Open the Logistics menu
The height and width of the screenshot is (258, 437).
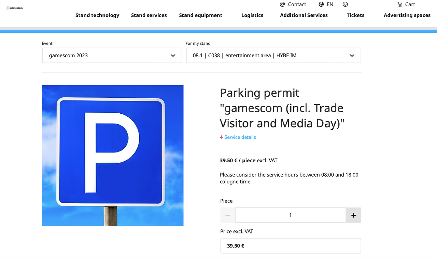click(252, 15)
